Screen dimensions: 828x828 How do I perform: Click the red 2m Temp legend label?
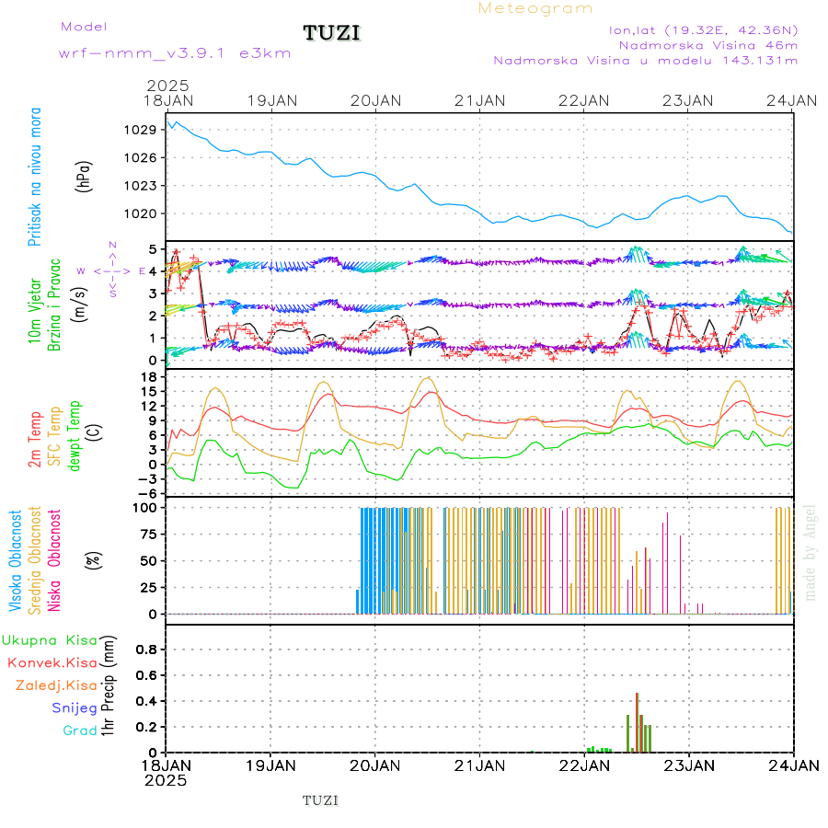(35, 440)
